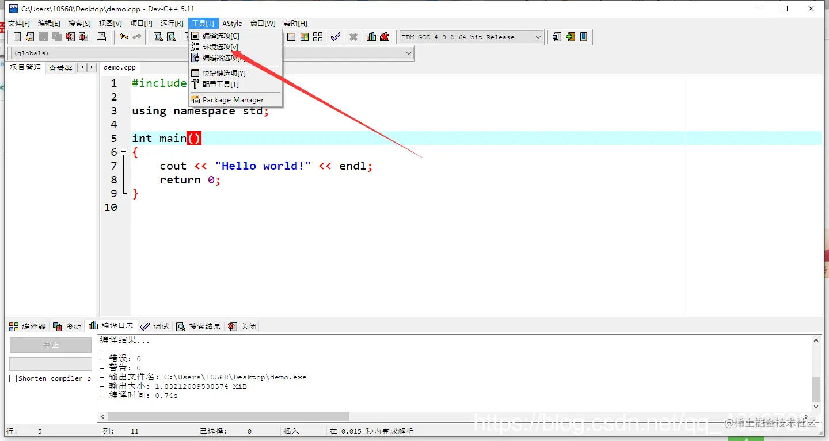Open the 运行[R] menu

172,24
